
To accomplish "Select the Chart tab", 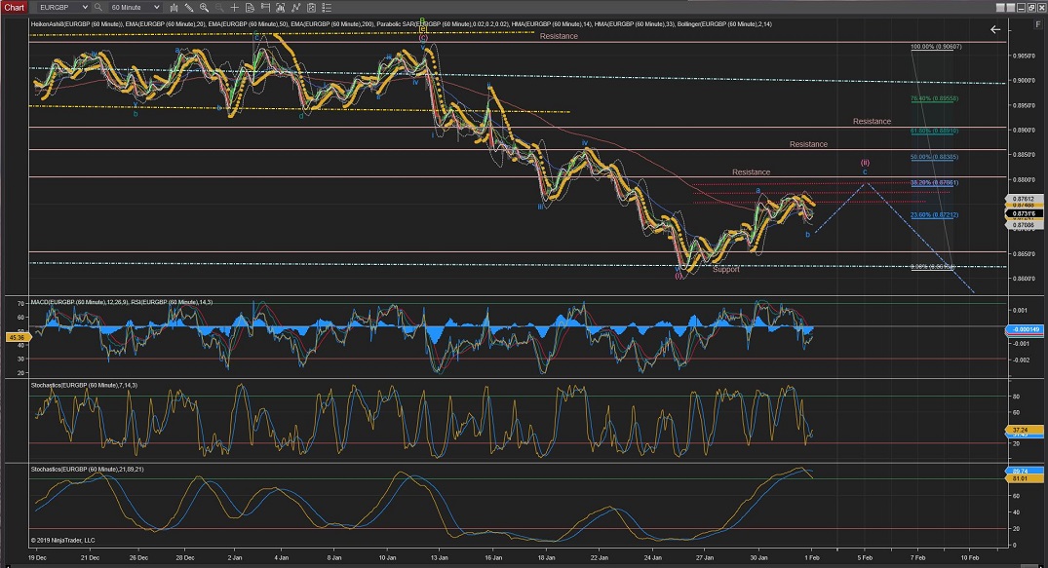I will point(13,7).
